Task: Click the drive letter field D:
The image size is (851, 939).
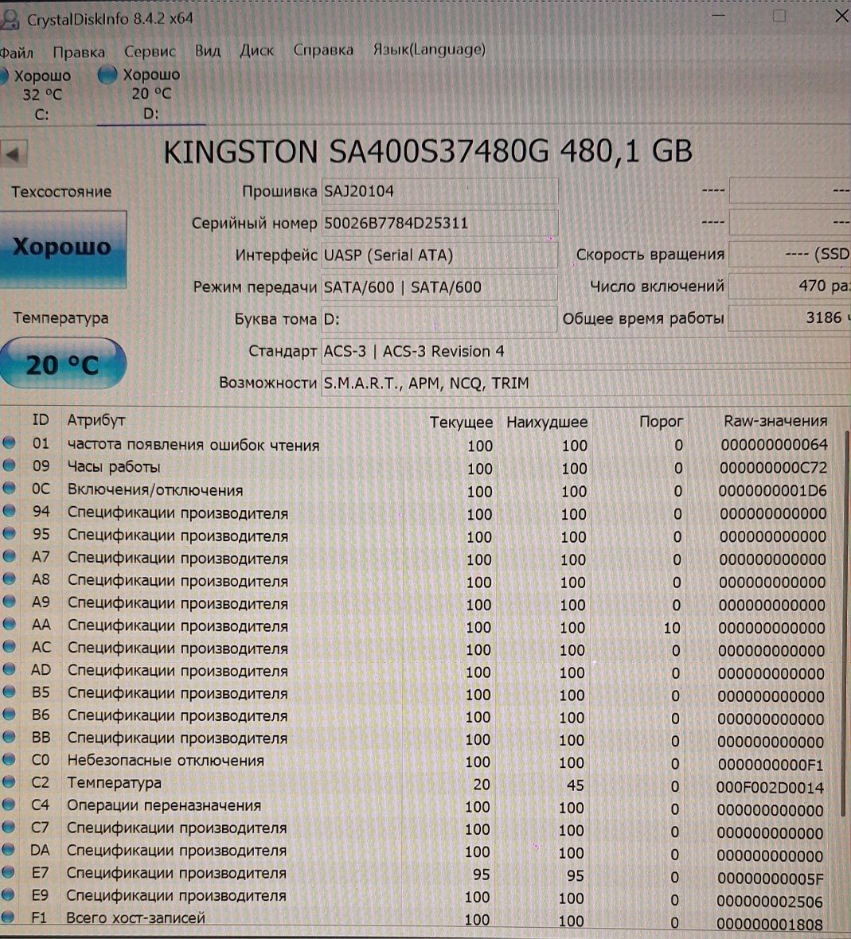Action: pyautogui.click(x=439, y=319)
